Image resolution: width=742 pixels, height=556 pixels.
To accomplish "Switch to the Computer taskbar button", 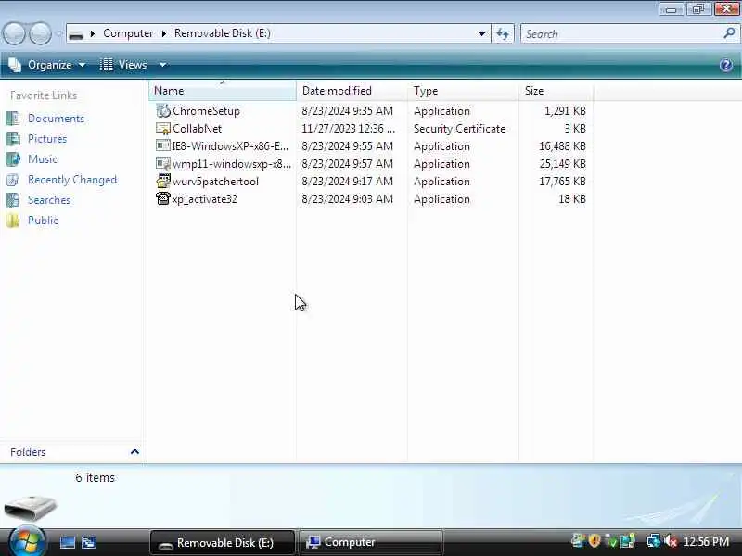I will point(371,542).
